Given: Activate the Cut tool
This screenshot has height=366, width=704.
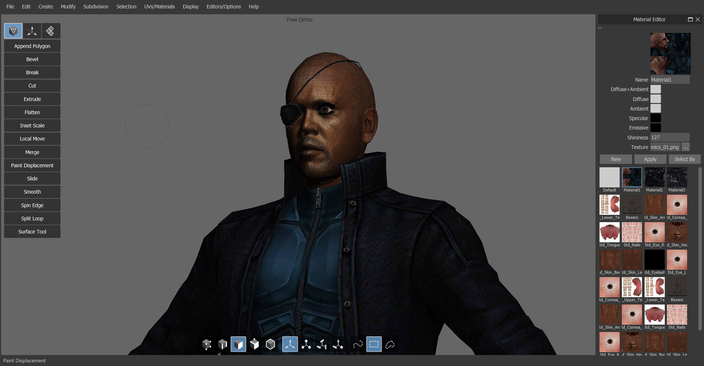Looking at the screenshot, I should point(32,86).
